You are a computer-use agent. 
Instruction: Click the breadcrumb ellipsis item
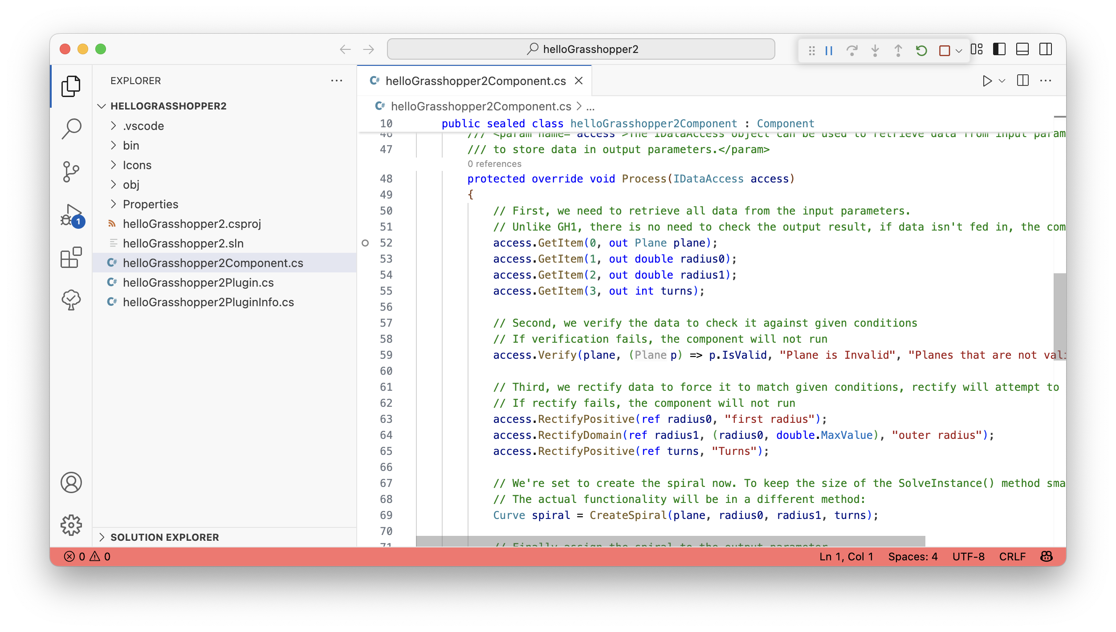[x=591, y=107]
